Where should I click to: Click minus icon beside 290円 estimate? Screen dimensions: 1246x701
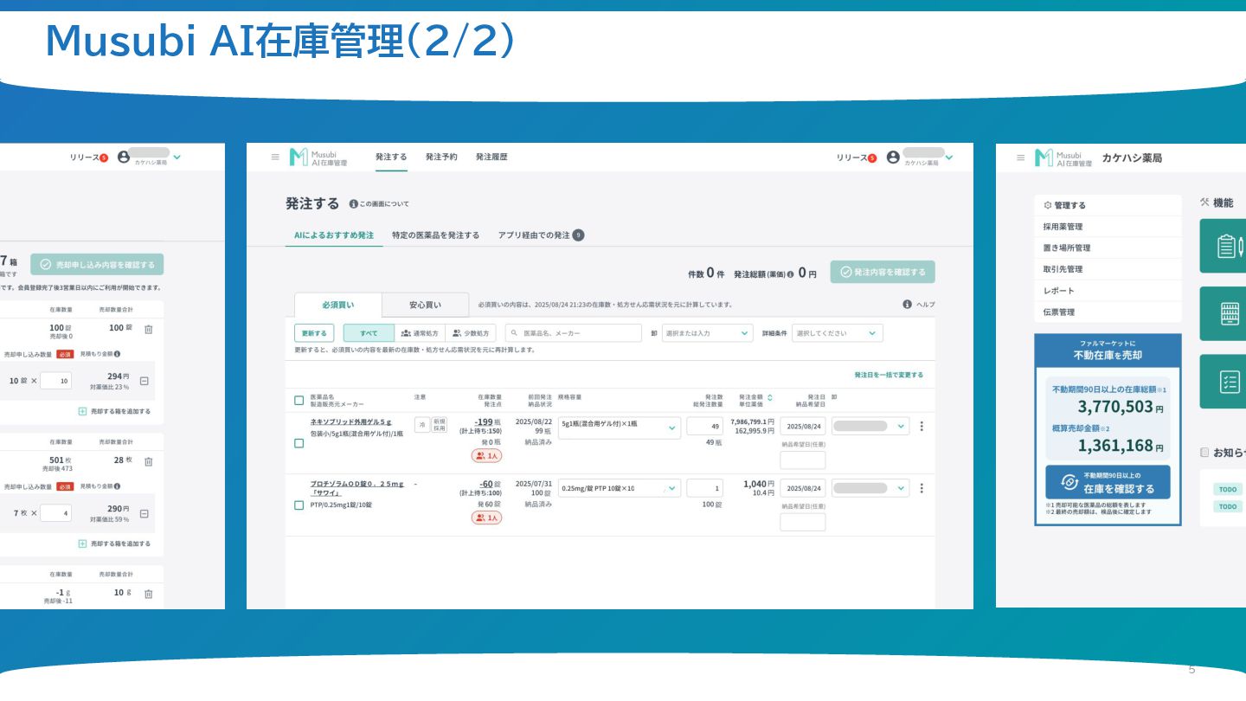pyautogui.click(x=145, y=513)
